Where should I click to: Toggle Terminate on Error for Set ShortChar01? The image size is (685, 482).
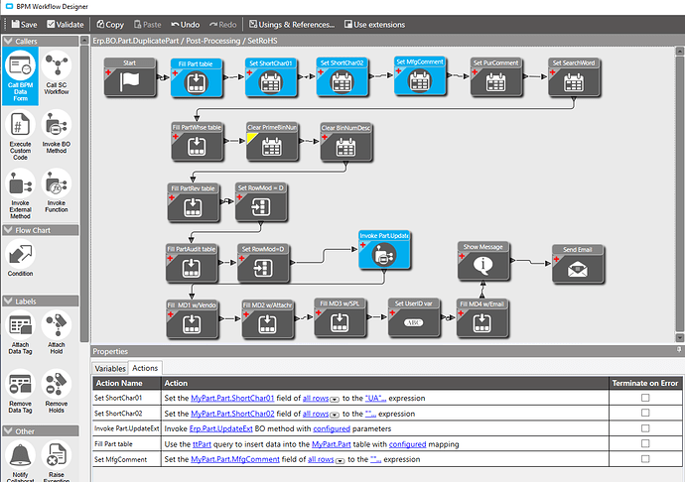(645, 398)
